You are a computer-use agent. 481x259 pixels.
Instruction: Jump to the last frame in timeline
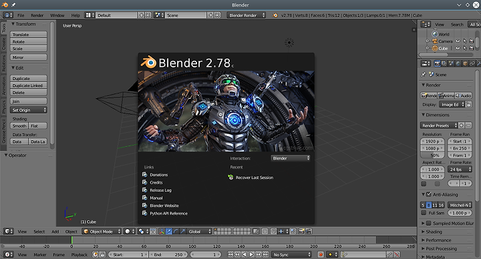coord(266,254)
